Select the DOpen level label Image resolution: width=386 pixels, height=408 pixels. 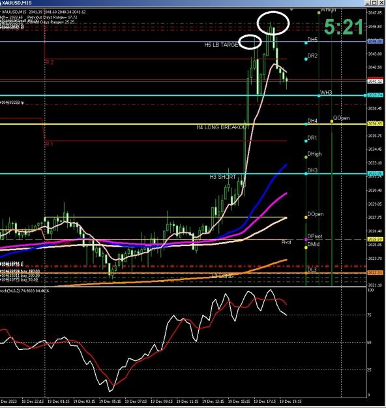coord(316,214)
